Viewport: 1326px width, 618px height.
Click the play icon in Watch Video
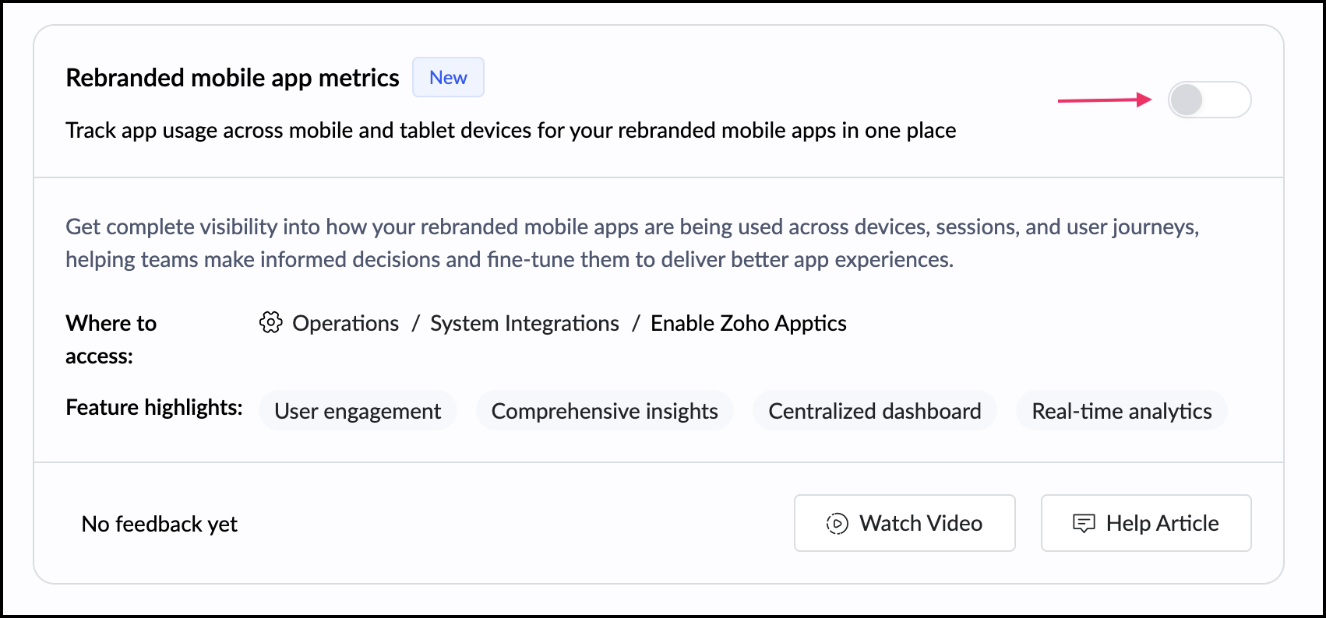(x=837, y=524)
